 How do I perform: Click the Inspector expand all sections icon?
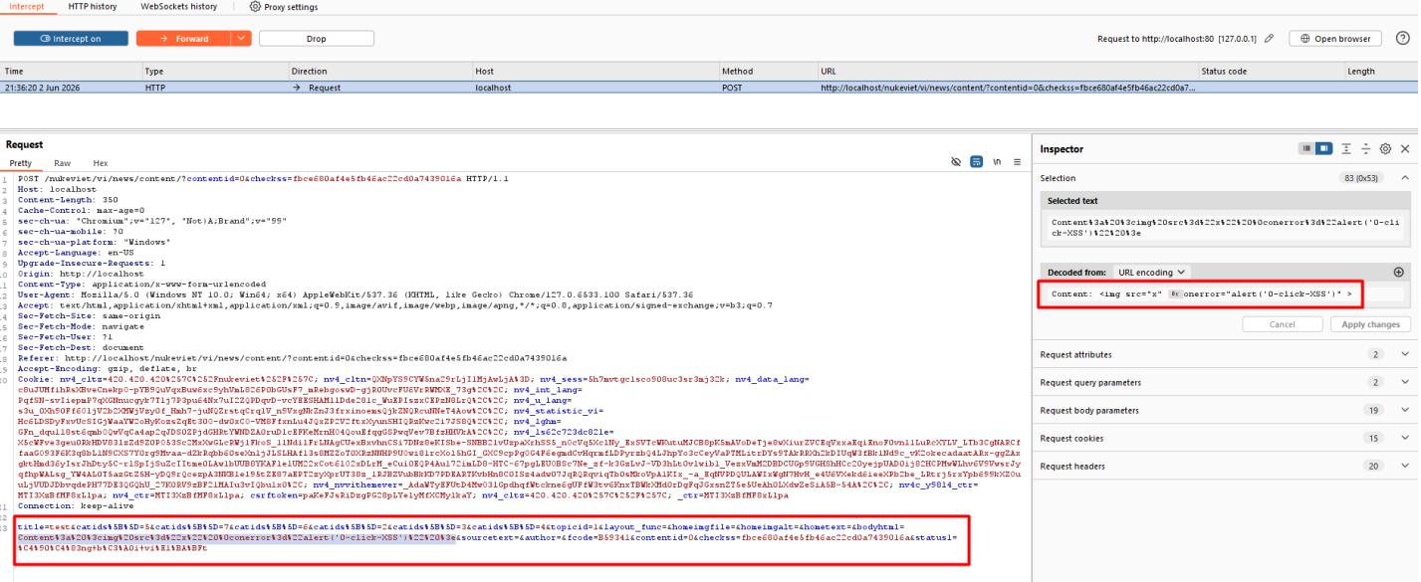[x=1345, y=148]
